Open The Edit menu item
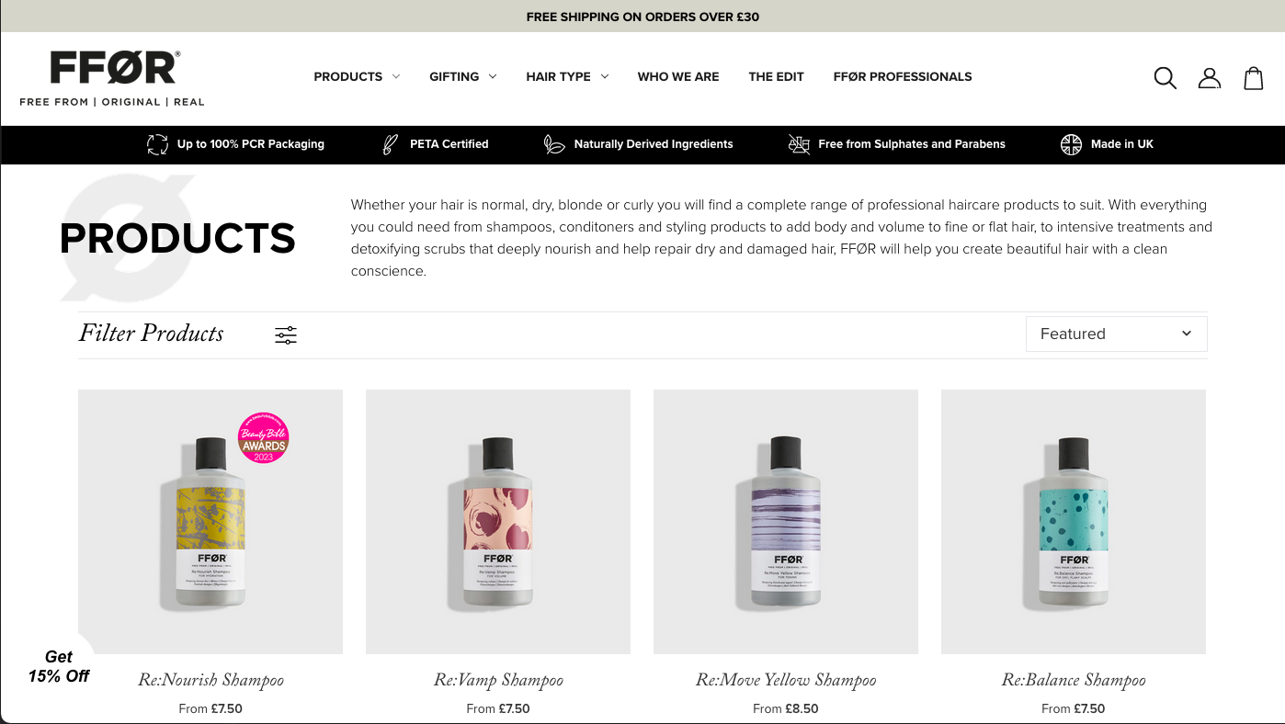The height and width of the screenshot is (724, 1285). click(x=776, y=76)
